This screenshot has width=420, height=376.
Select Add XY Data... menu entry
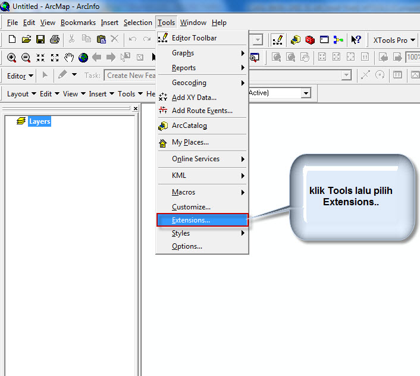pos(202,98)
